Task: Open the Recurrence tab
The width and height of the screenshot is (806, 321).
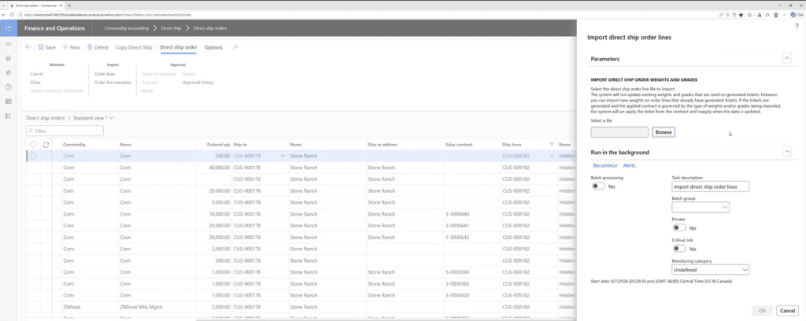Action: (x=605, y=165)
